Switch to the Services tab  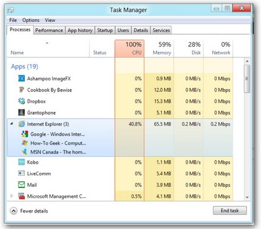[161, 31]
